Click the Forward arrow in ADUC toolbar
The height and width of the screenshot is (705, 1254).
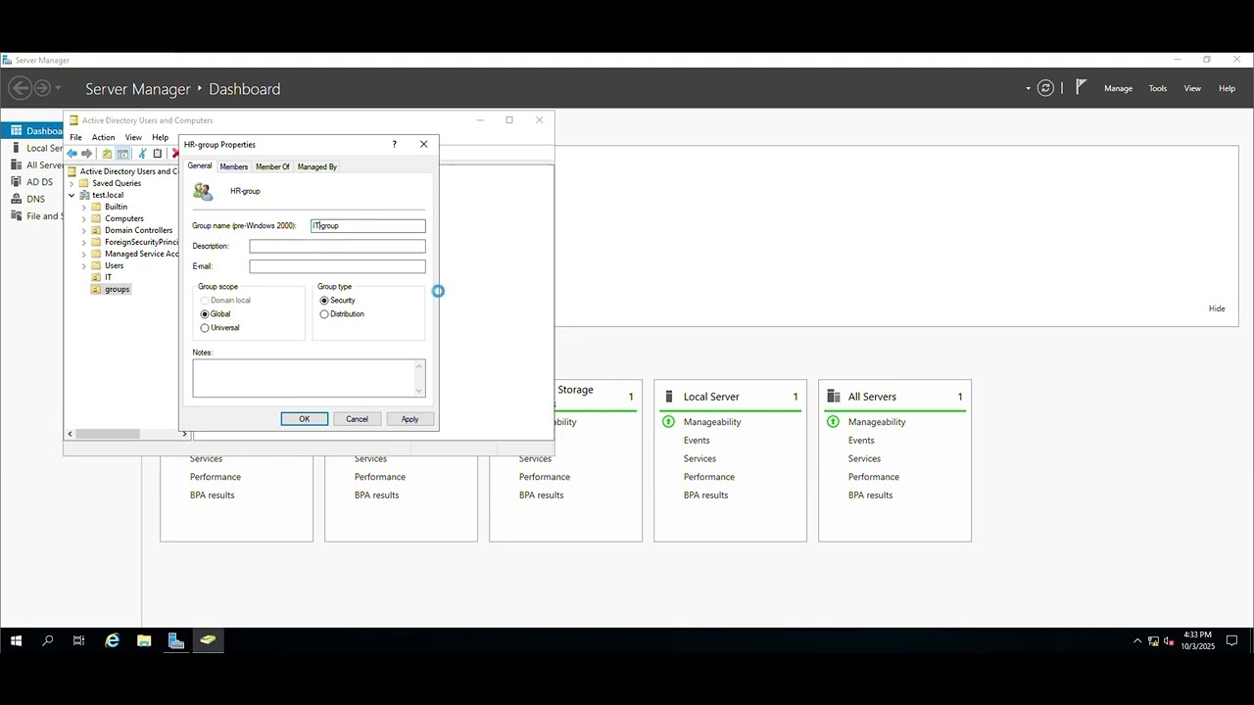pos(86,154)
